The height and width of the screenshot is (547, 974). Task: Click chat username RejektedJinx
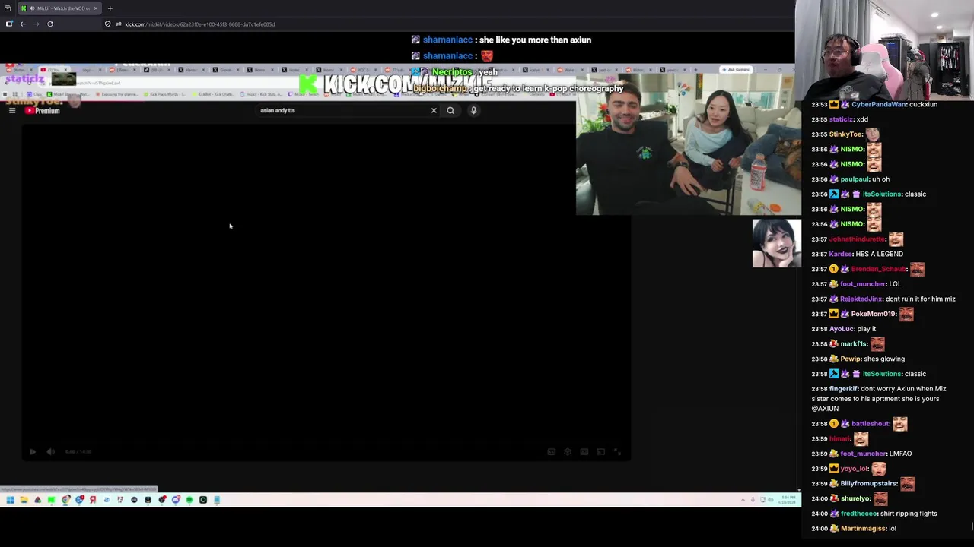coord(861,299)
